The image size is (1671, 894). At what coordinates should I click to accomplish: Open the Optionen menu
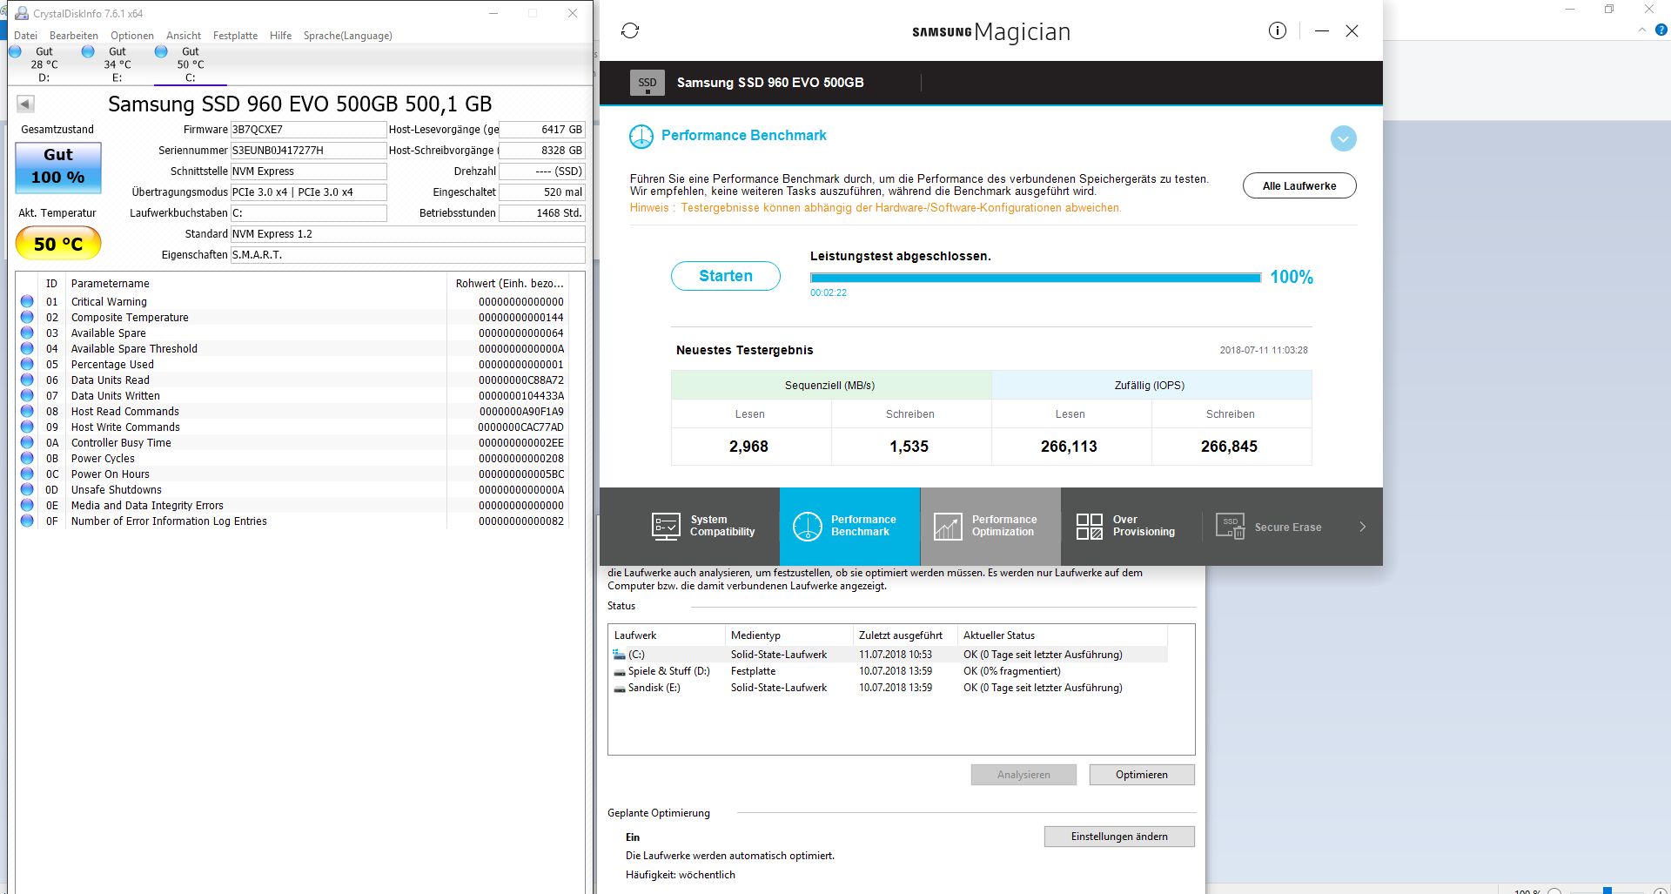point(132,36)
